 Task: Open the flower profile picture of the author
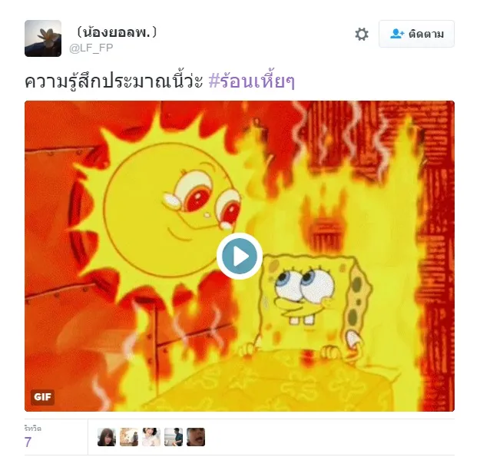(x=43, y=38)
